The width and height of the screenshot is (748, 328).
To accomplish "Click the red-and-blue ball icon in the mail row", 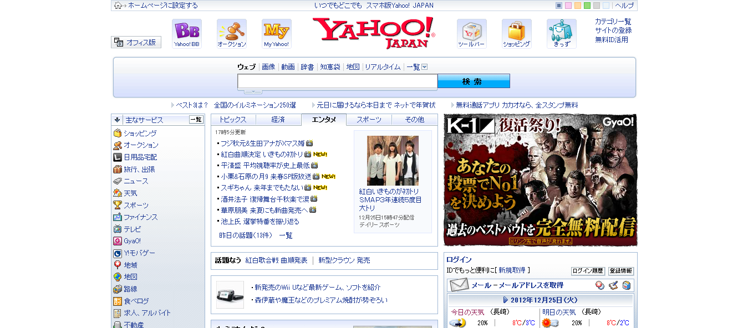I will click(600, 285).
